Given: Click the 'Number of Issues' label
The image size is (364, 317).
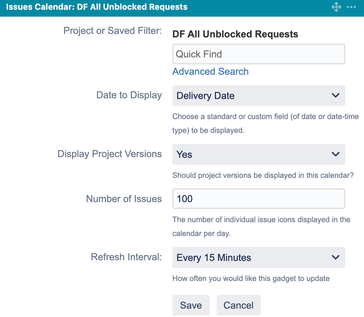Looking at the screenshot, I should pyautogui.click(x=124, y=199).
